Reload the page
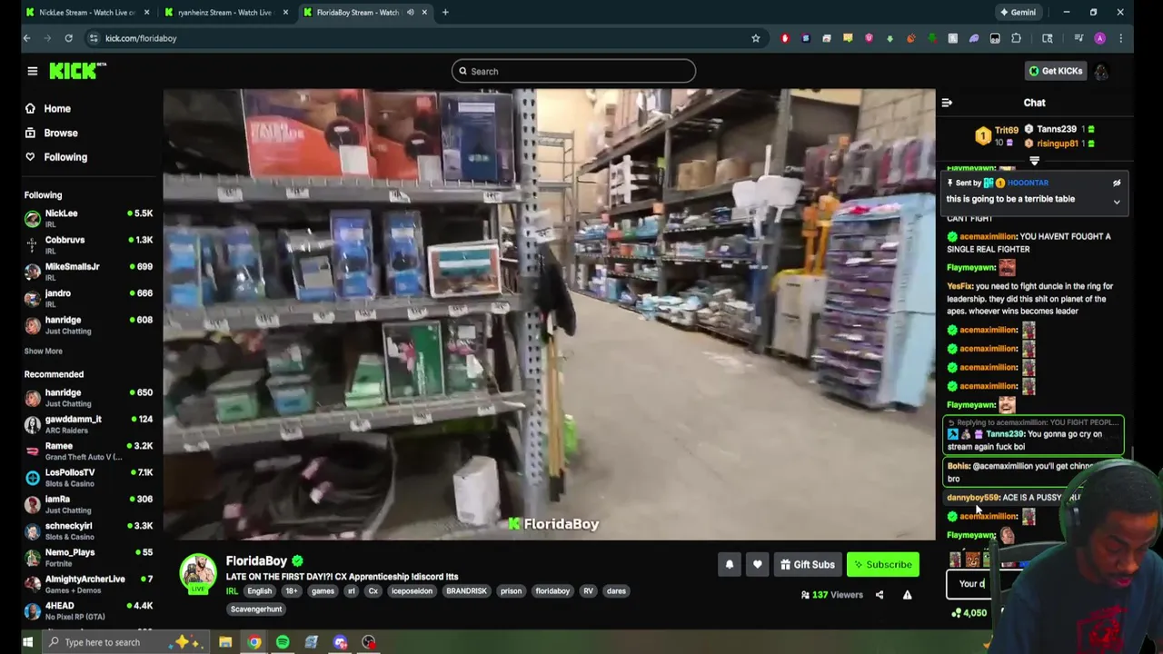 pos(68,38)
